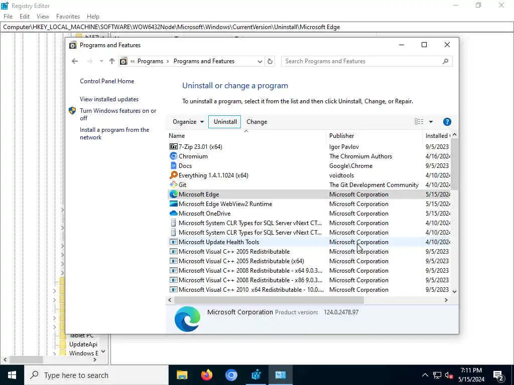Open the View menu in Registry Editor
Screen dimensions: 514x385
coord(43,17)
